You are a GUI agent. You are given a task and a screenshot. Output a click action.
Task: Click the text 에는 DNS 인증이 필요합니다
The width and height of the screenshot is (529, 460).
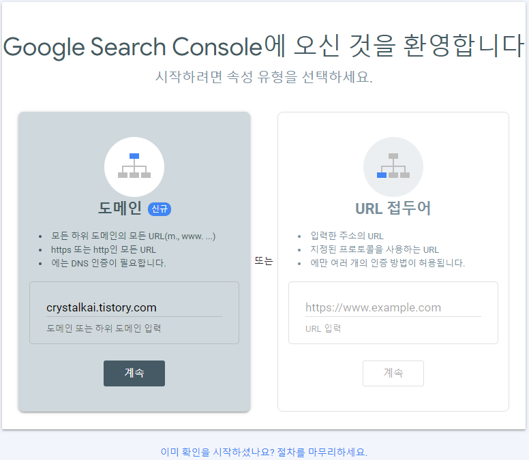[108, 263]
